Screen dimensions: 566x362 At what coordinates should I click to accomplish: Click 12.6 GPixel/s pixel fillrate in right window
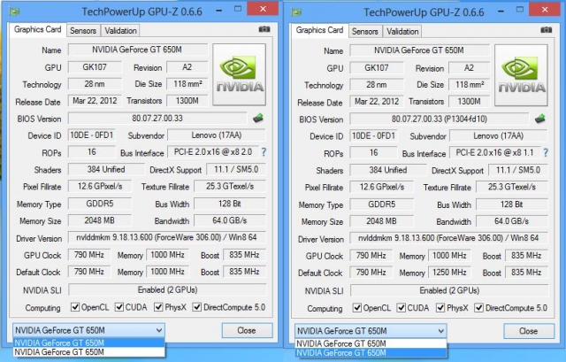(x=381, y=187)
